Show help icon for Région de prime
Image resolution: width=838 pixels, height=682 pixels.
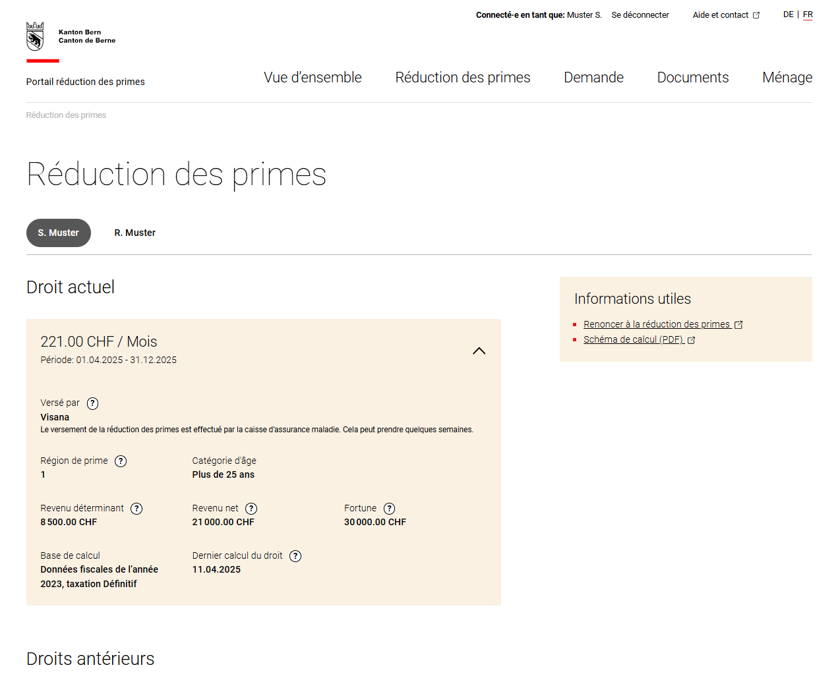pos(121,461)
